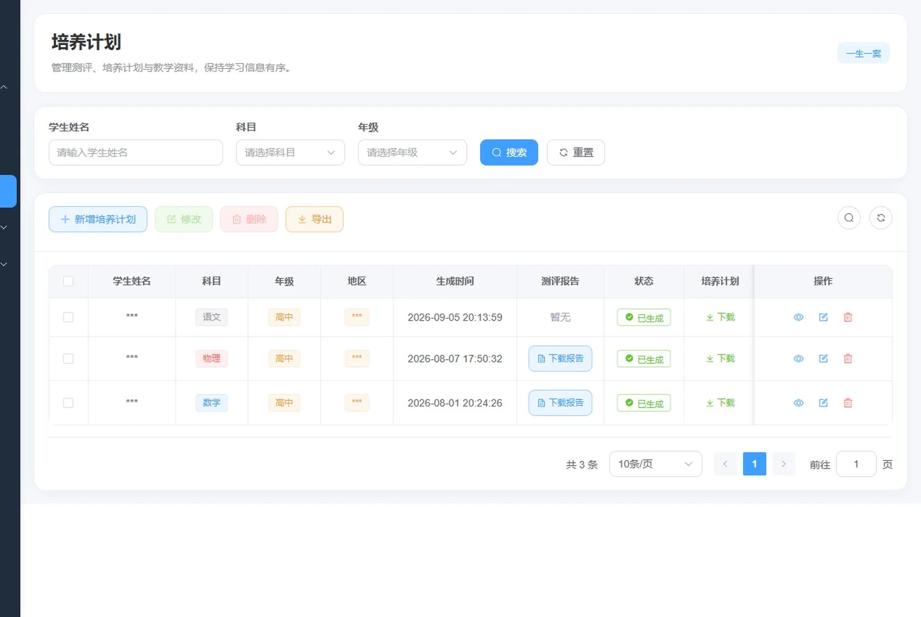Delete the 物理 row via trash icon
This screenshot has height=617, width=921.
(848, 359)
